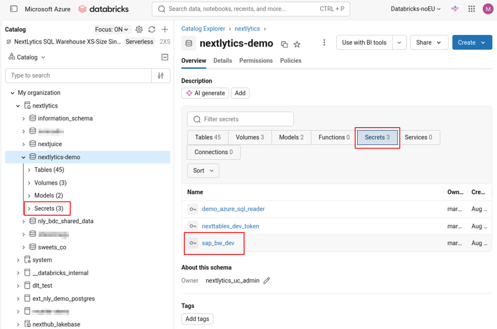Screen dimensions: 497x329
Task: Expand the nly_bdc_shared_data schema
Action: tap(24, 221)
